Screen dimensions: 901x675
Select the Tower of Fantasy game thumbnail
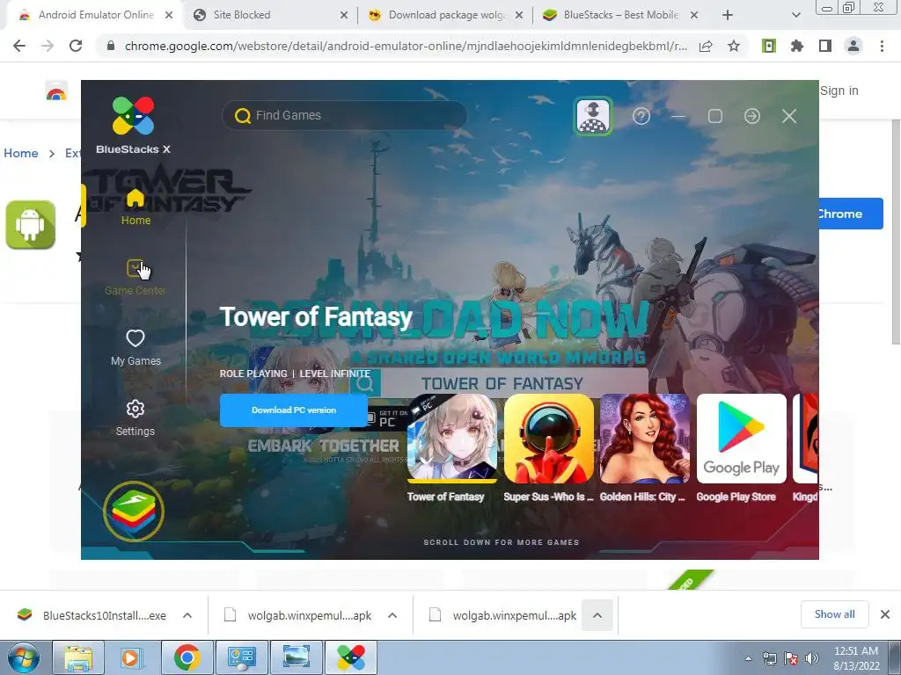pyautogui.click(x=452, y=439)
